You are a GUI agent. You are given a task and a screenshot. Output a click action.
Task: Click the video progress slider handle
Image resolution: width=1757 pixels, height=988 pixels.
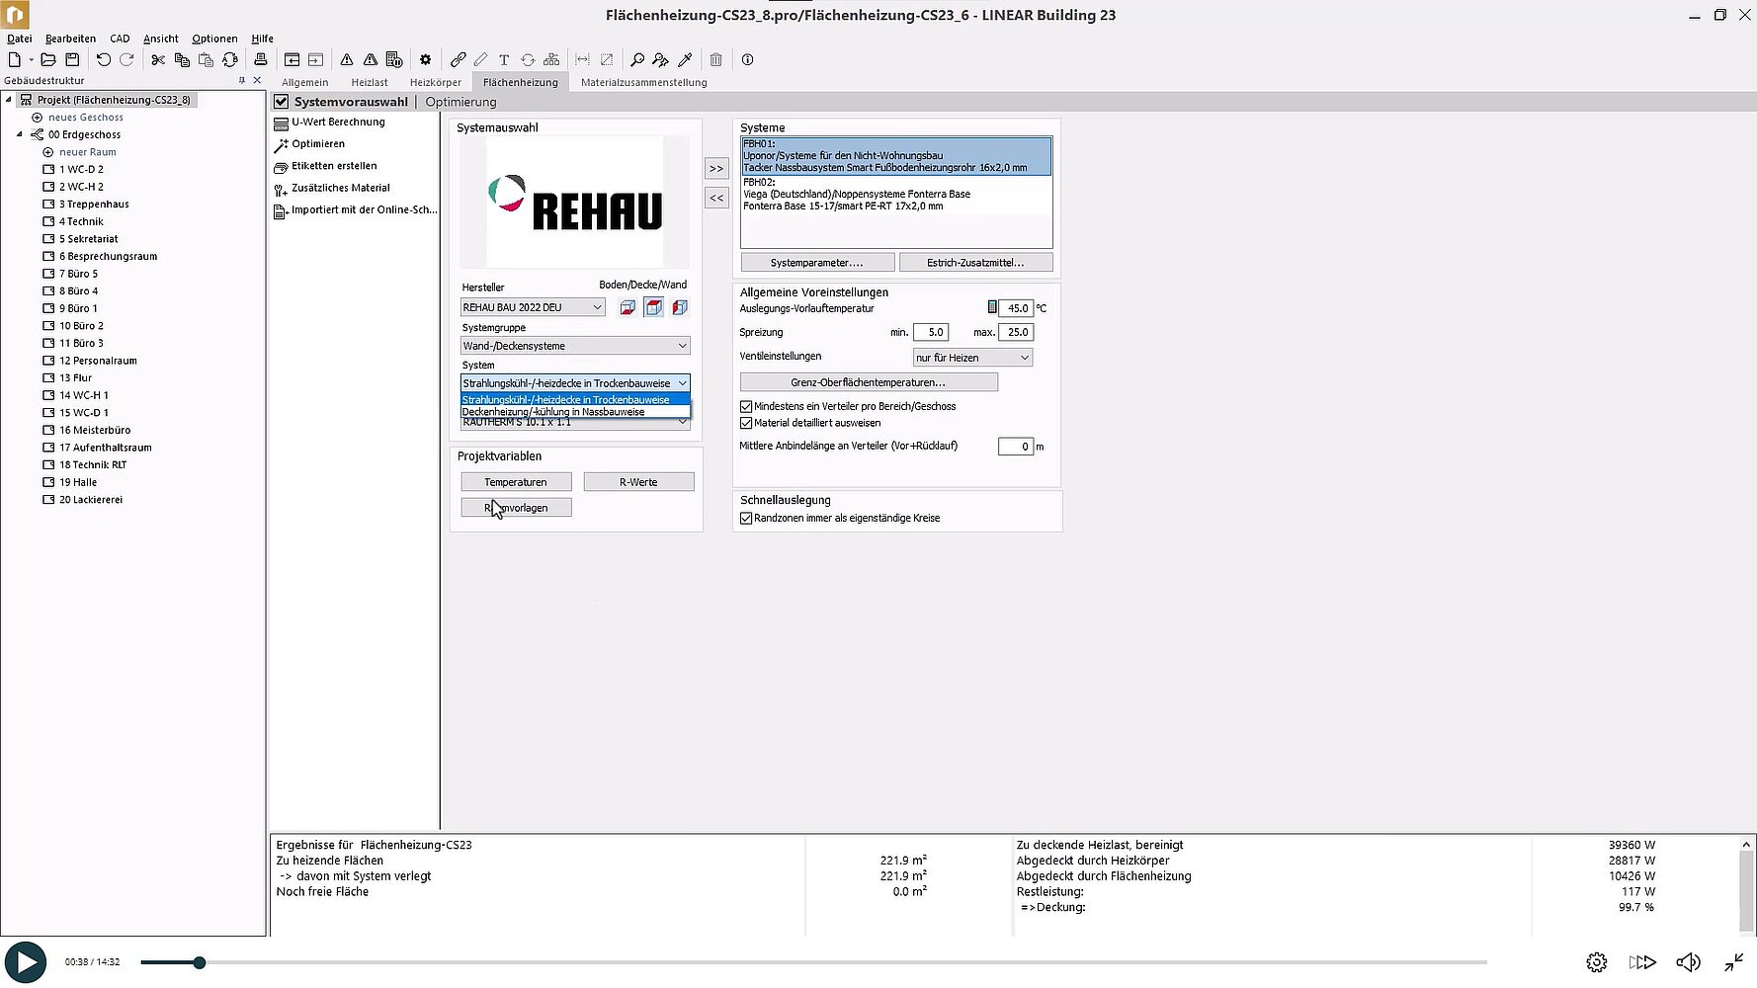click(200, 962)
